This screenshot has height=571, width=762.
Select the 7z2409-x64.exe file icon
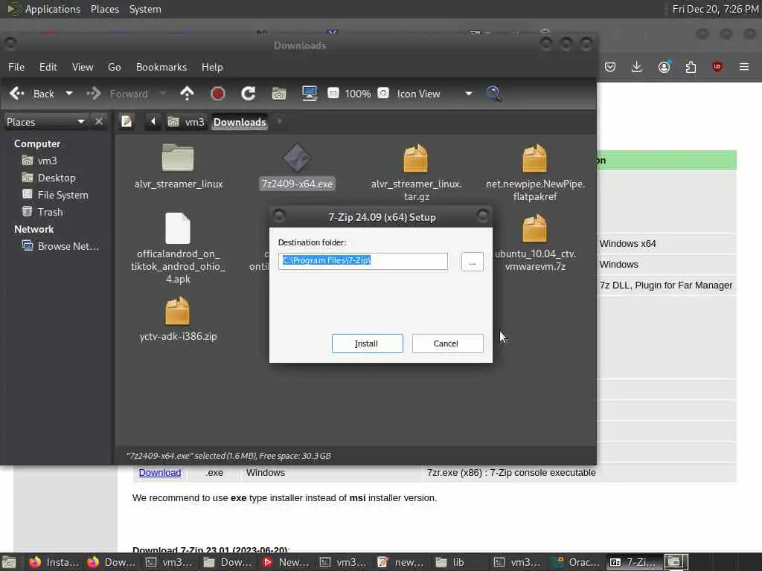tap(296, 158)
